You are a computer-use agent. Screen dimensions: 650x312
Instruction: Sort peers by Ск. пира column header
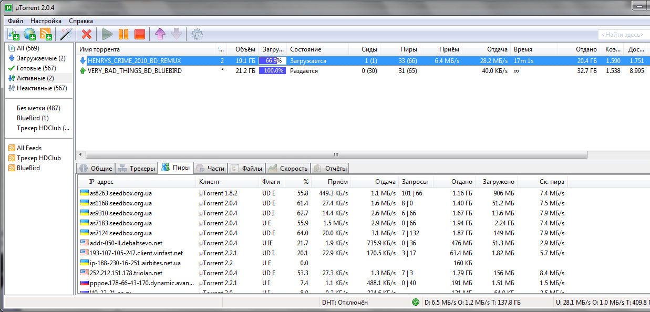pos(542,182)
